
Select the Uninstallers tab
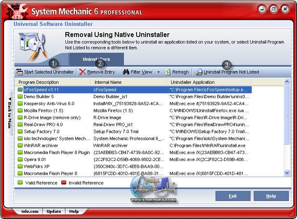coord(96,59)
